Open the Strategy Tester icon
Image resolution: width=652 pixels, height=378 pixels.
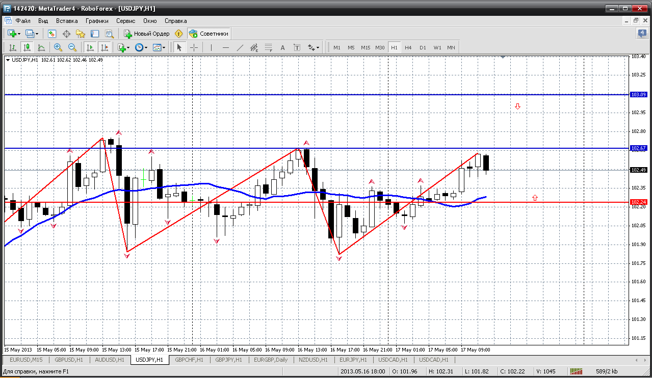[x=109, y=34]
